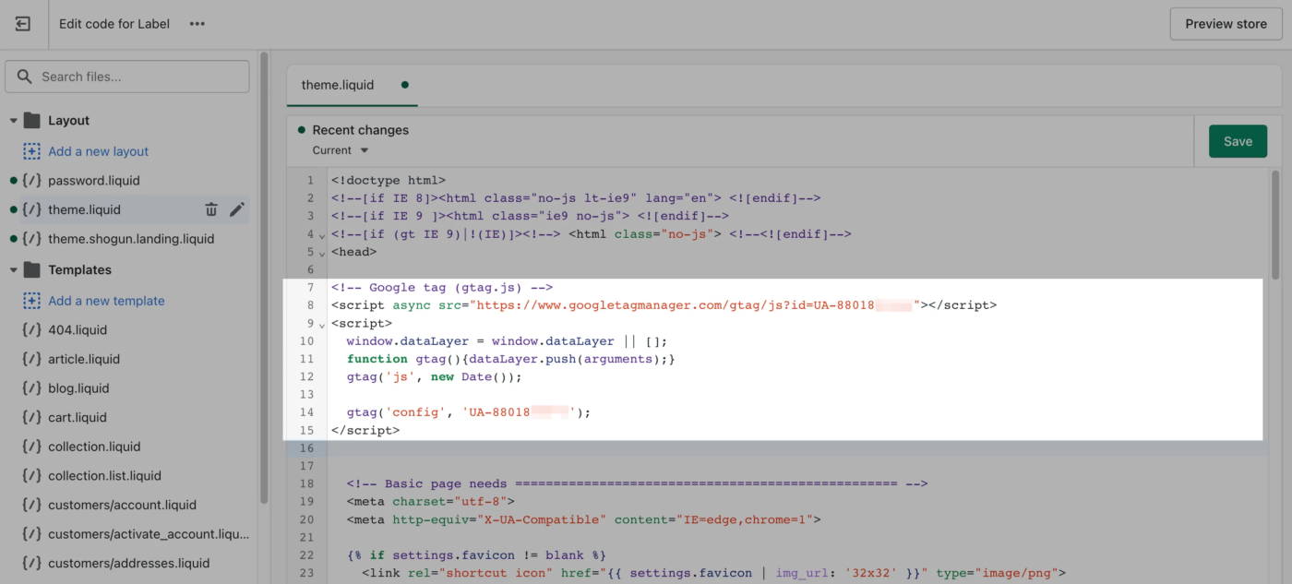Click the shortcut icon link line 23
The width and height of the screenshot is (1292, 584).
713,574
